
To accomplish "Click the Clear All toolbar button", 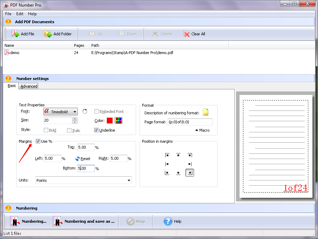I will point(194,34).
